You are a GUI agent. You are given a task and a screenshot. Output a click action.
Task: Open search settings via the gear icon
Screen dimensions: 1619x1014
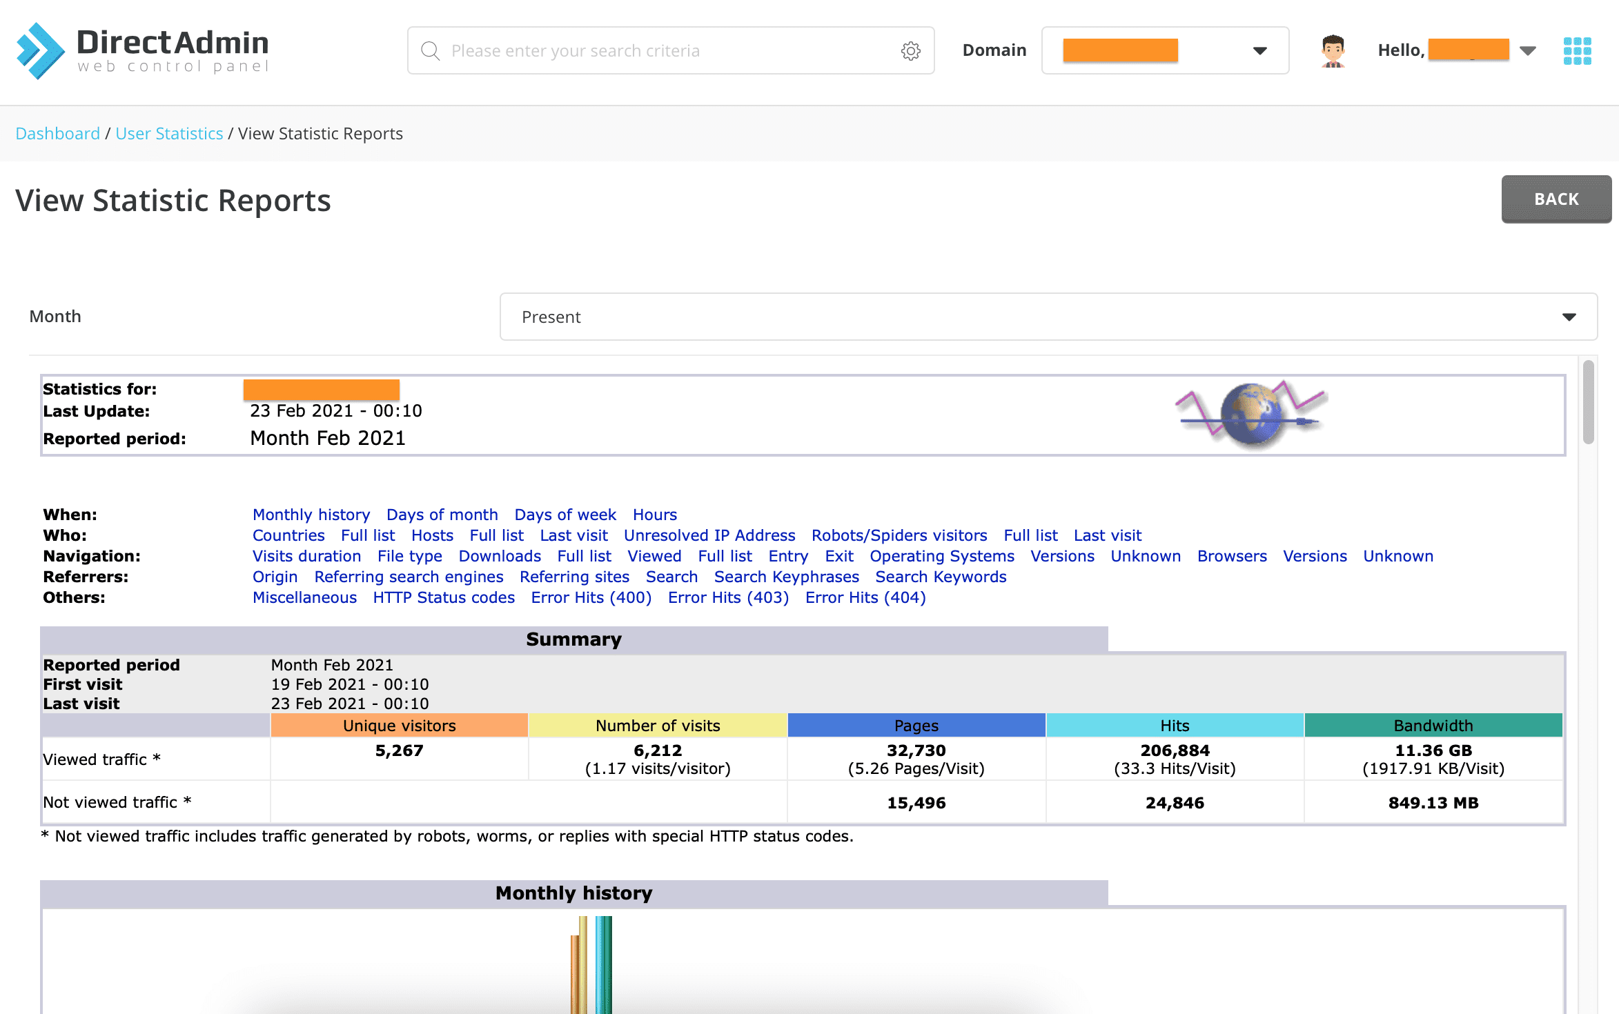pos(911,50)
